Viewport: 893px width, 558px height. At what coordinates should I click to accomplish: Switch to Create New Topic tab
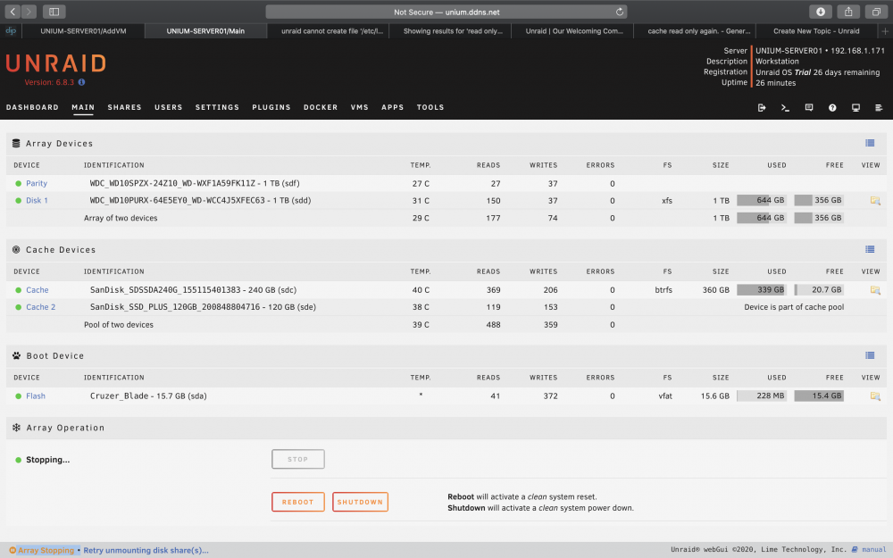[x=816, y=31]
